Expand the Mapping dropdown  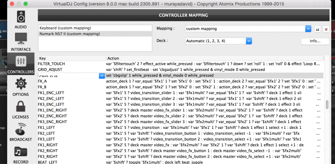(308, 28)
